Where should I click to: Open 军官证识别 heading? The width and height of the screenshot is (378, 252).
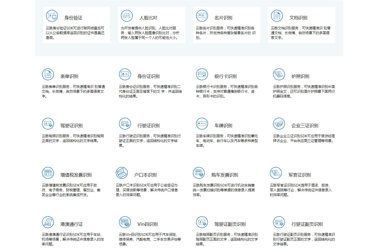300,175
